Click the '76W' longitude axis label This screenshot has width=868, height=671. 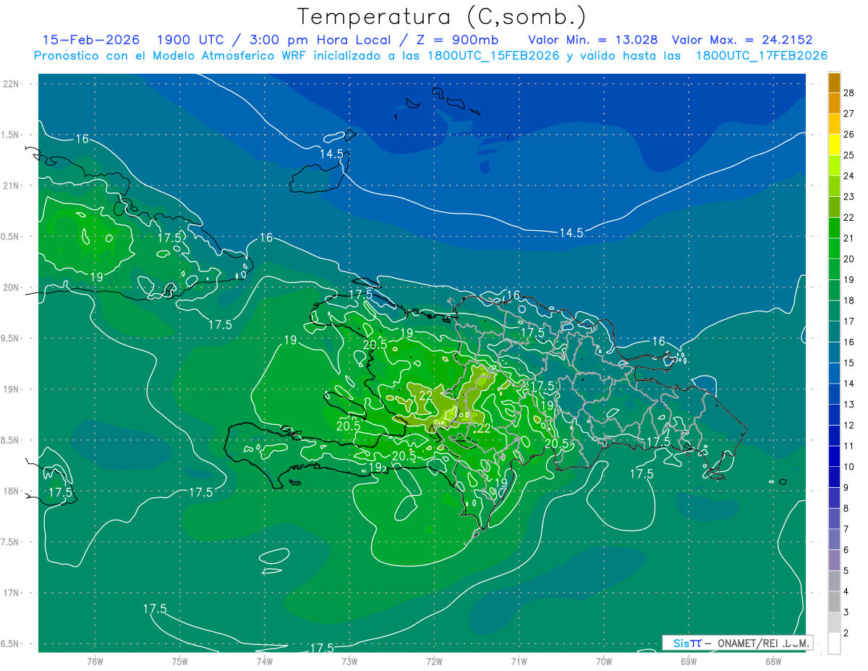(x=95, y=661)
